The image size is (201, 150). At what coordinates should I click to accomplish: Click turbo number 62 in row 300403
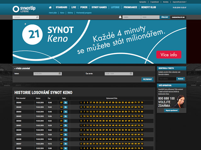tap(62, 116)
